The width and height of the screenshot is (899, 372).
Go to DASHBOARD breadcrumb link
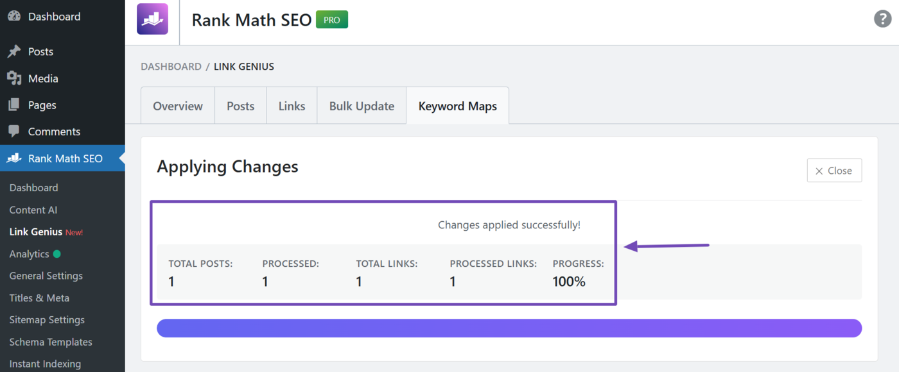tap(171, 67)
